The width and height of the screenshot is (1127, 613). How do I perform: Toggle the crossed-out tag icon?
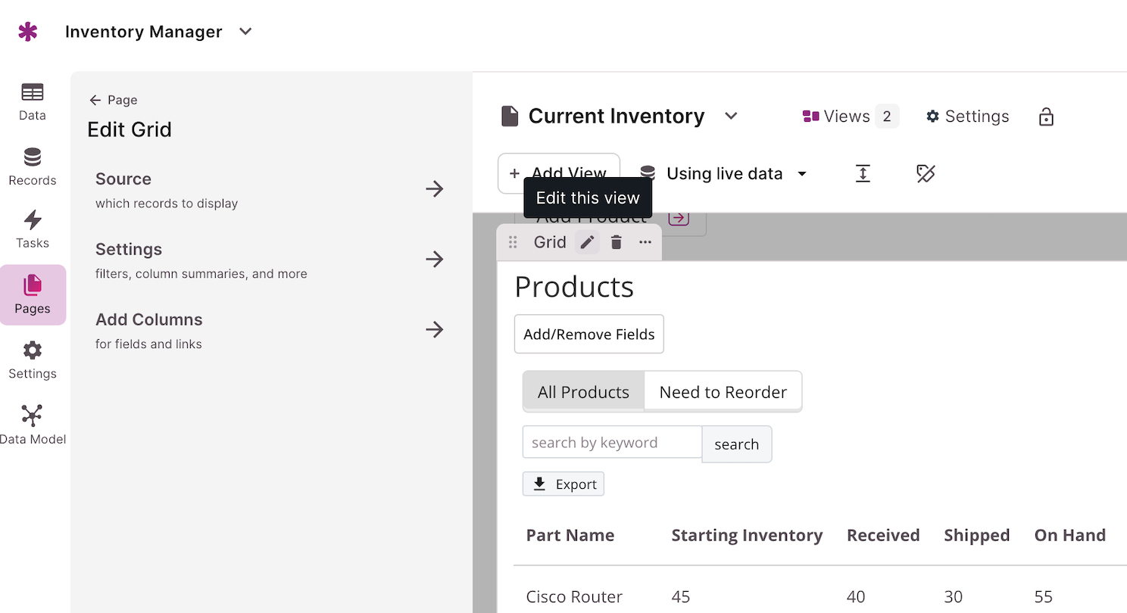926,174
